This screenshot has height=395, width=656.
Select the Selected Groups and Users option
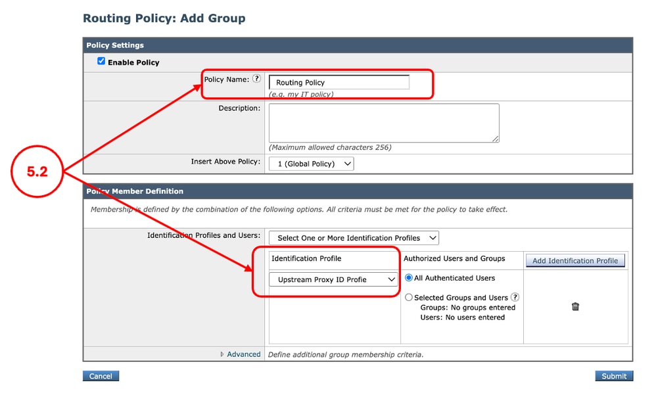408,297
